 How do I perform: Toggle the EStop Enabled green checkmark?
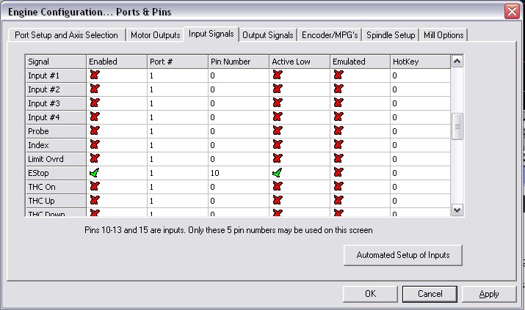click(x=94, y=173)
